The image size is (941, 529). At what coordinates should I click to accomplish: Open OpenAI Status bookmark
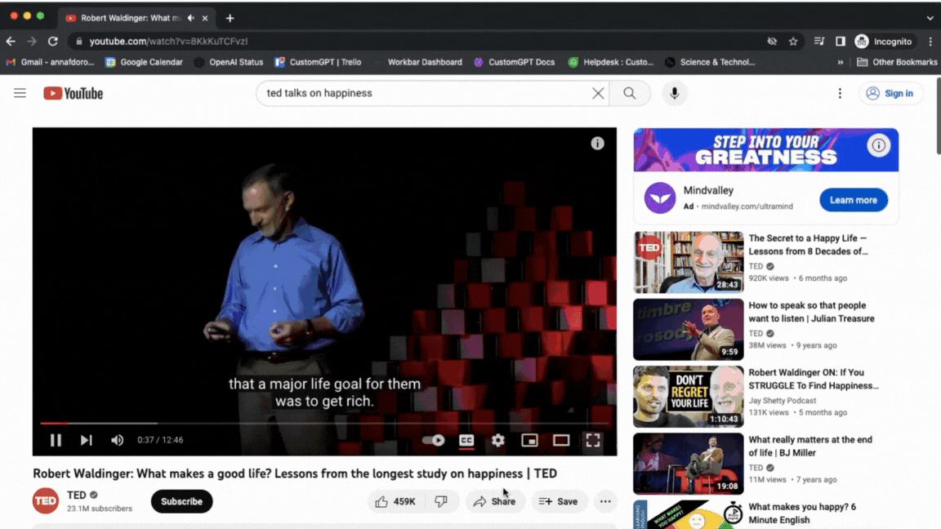pos(229,62)
